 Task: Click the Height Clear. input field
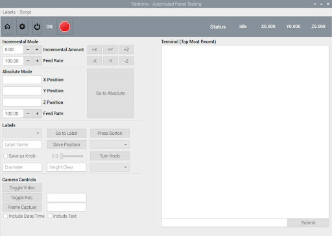click(x=66, y=167)
